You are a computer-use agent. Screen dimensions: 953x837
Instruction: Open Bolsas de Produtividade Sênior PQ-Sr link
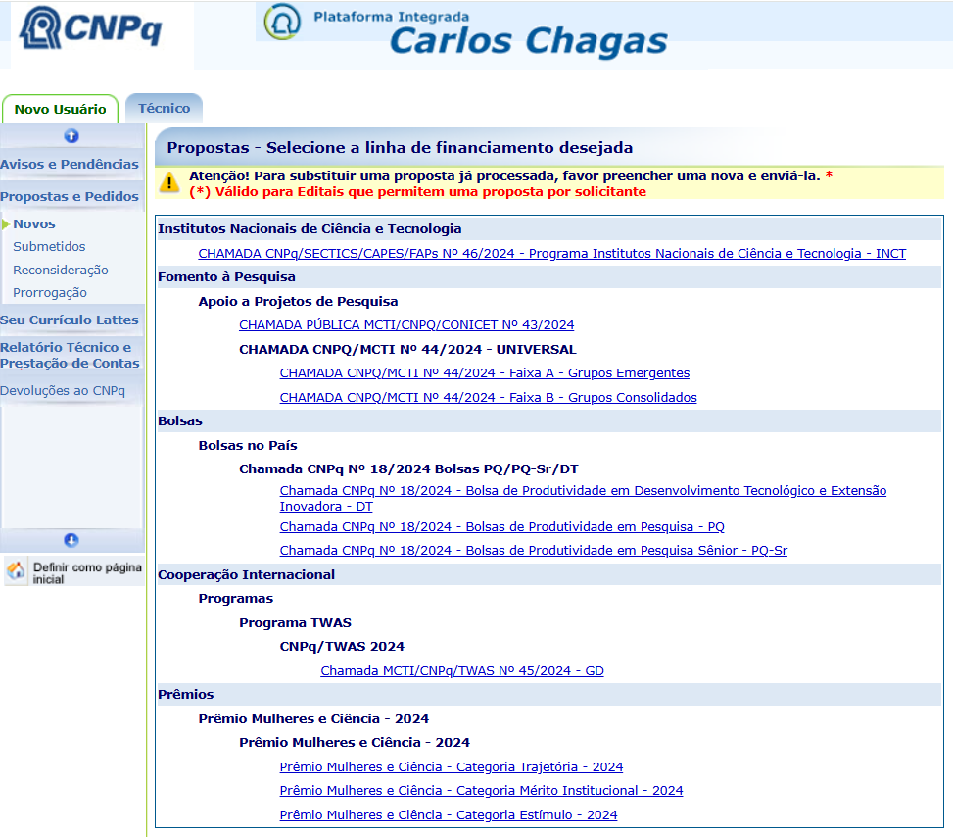point(533,550)
